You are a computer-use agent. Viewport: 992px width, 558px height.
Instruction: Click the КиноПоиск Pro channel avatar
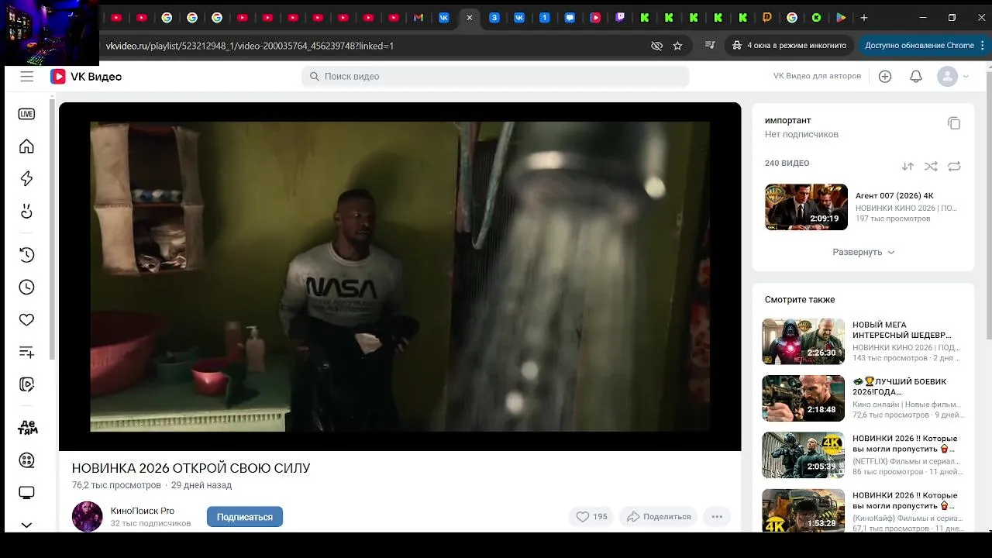(x=87, y=516)
